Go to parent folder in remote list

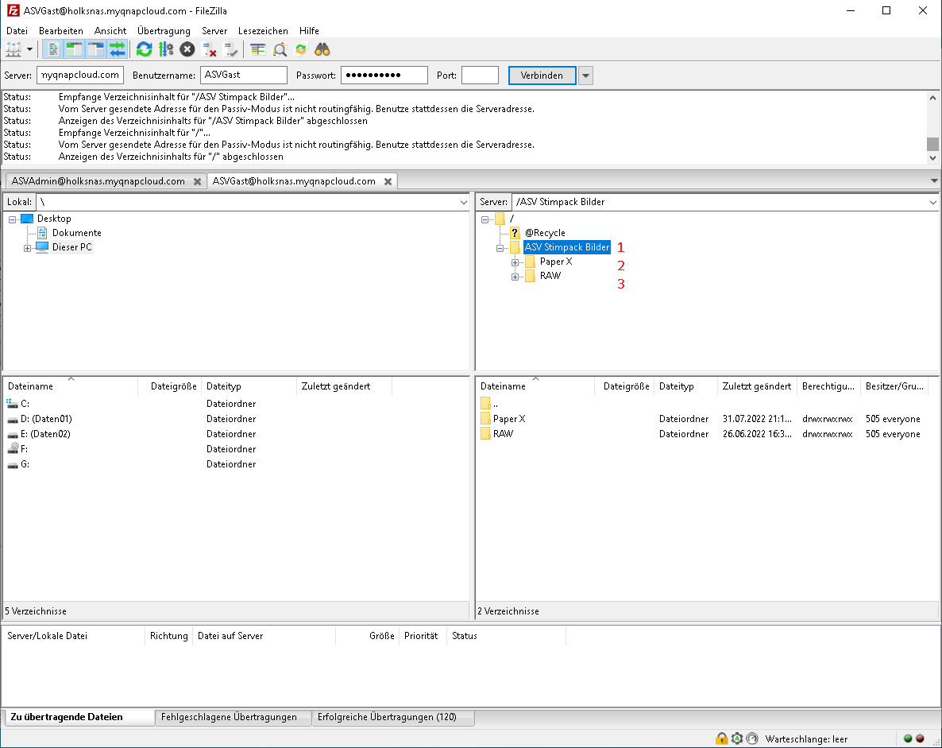click(x=495, y=404)
